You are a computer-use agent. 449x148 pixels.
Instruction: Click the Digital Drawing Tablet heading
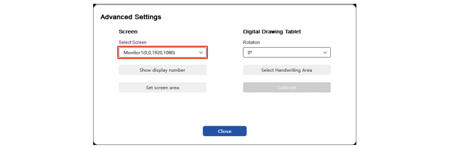[272, 32]
